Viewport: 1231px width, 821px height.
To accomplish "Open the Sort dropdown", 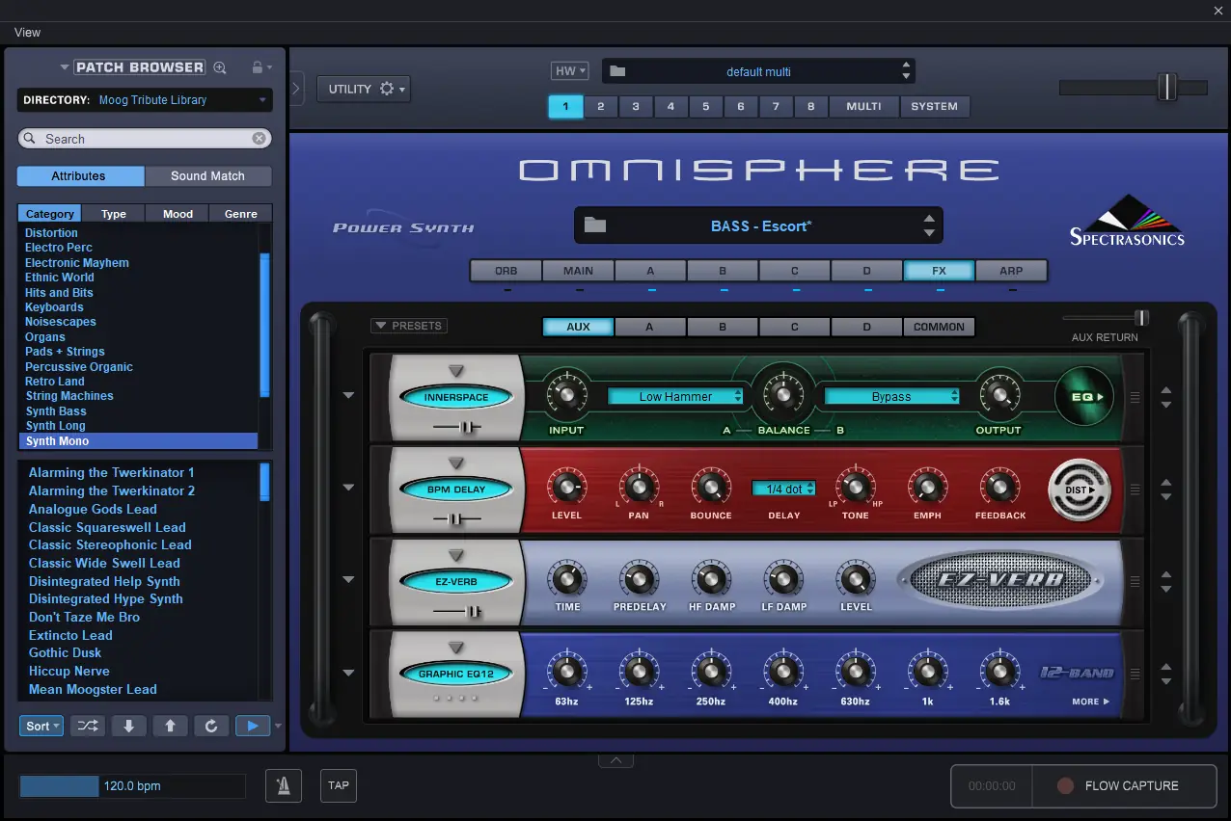I will (41, 726).
